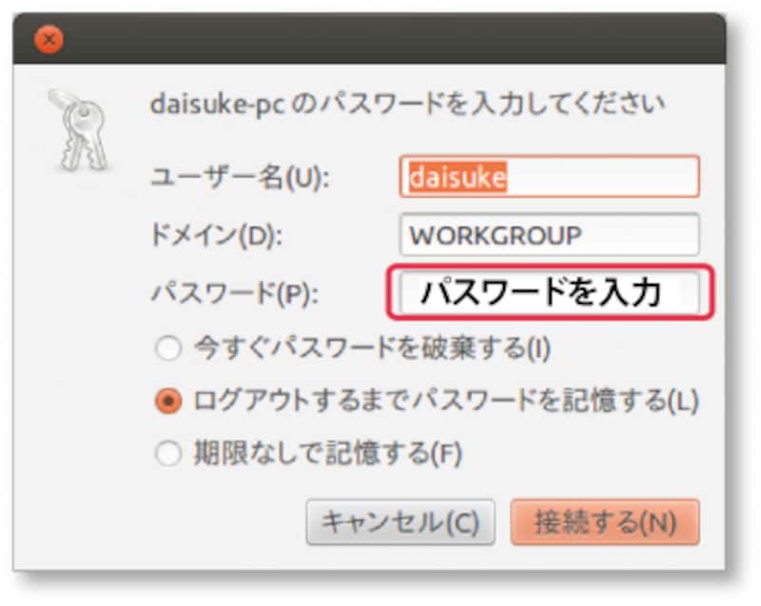Click the daisuke-pc password prompt heading

tap(407, 104)
